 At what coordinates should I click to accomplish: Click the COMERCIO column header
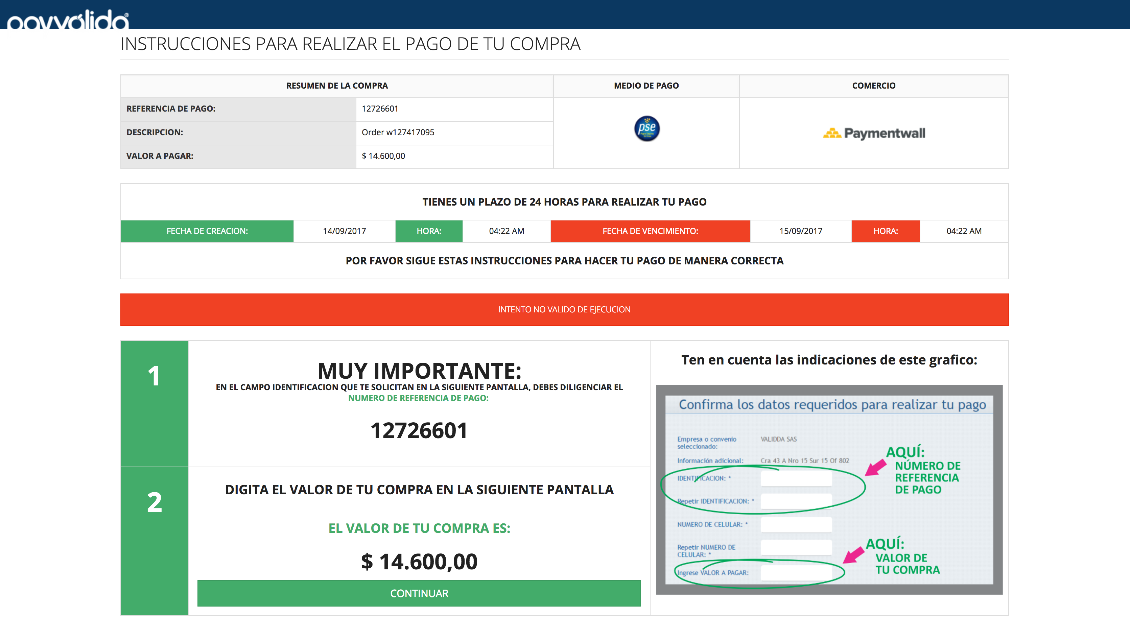874,86
